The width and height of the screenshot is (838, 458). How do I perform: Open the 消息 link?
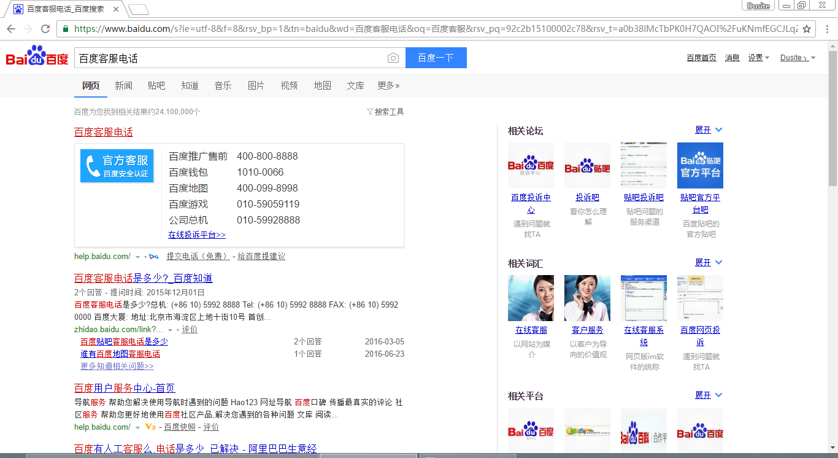point(732,58)
